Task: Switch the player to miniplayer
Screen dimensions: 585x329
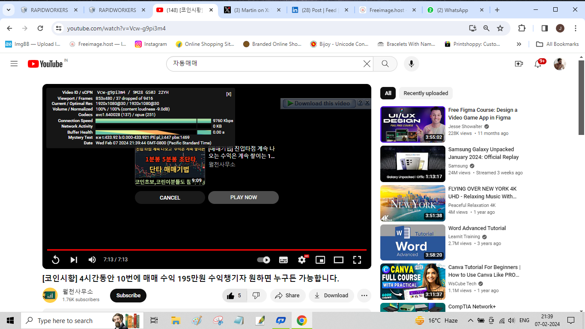Action: (320, 260)
